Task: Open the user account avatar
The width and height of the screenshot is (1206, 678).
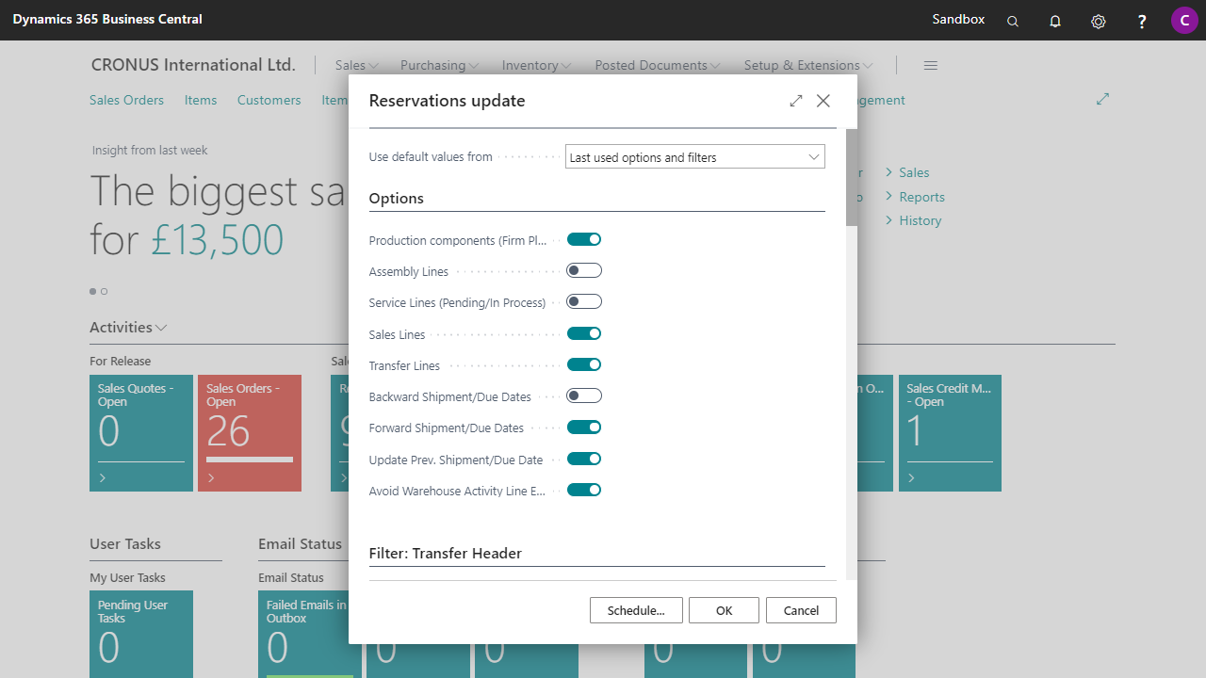Action: (1184, 20)
